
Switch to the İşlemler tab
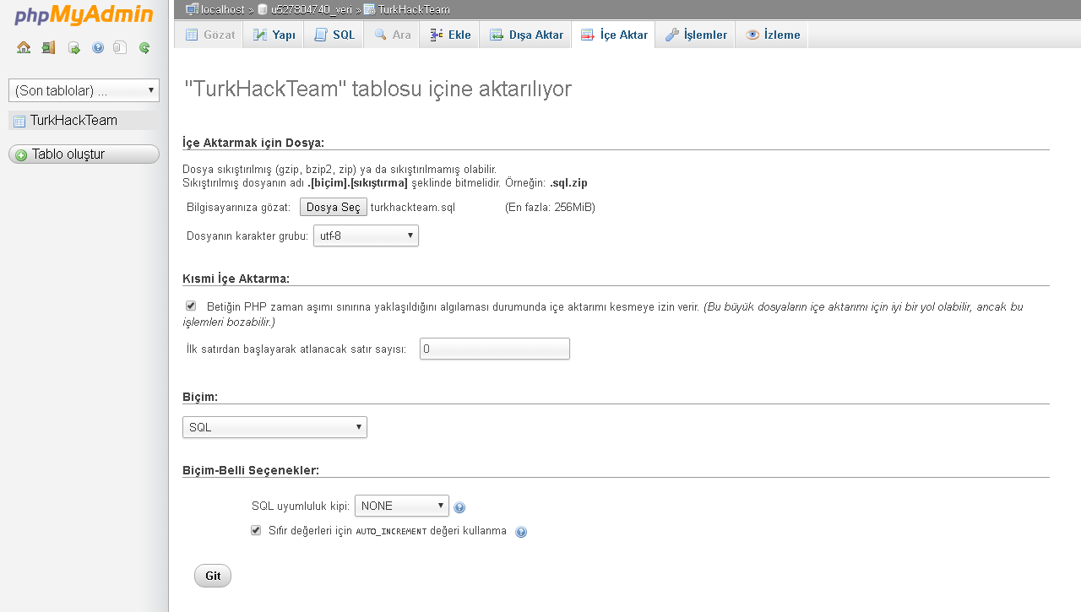(x=695, y=35)
